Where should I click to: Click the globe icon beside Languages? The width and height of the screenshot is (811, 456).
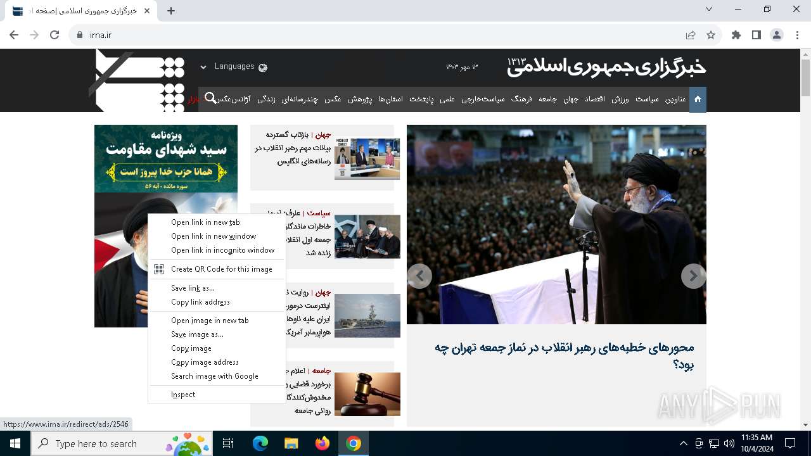tap(263, 67)
